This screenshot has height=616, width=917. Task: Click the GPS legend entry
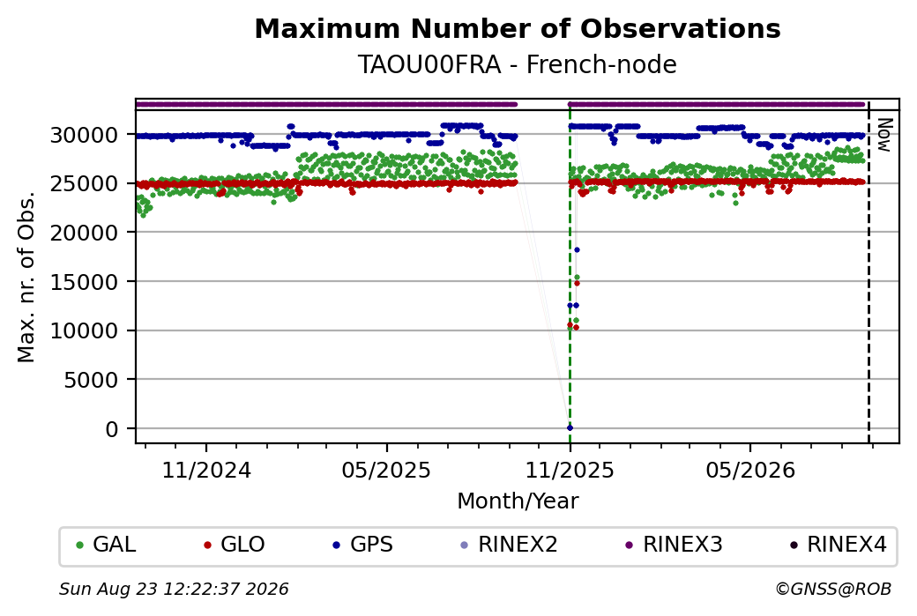click(363, 545)
